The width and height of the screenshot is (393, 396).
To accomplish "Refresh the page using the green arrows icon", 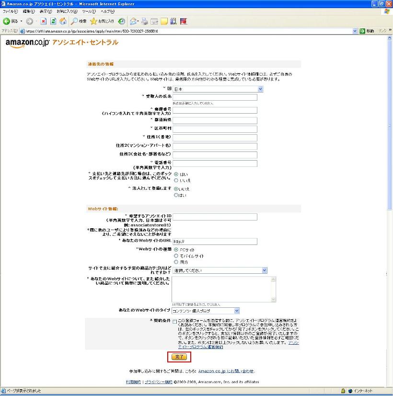I will [53, 21].
